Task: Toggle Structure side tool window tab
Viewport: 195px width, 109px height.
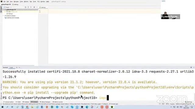Action: (1, 87)
